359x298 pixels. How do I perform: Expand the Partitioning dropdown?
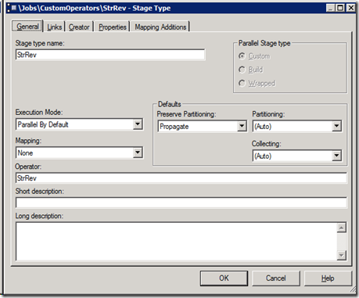click(x=336, y=127)
